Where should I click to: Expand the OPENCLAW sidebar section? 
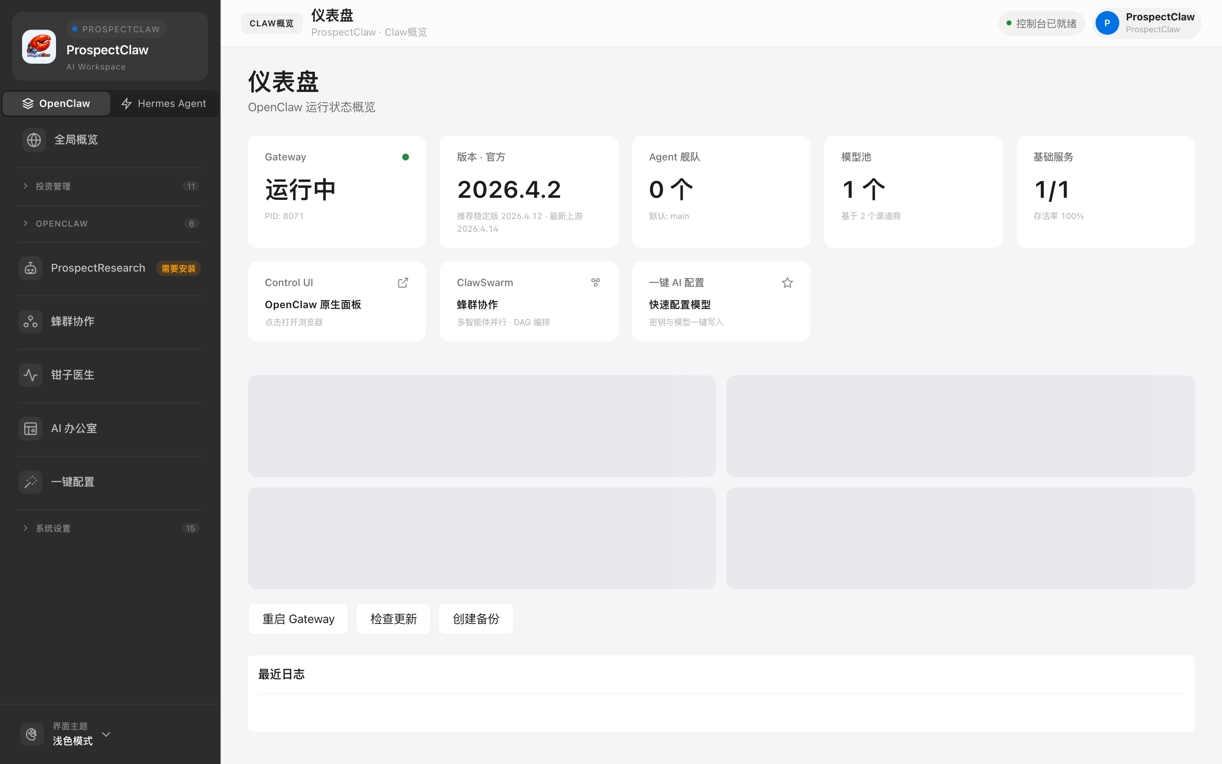click(x=62, y=224)
